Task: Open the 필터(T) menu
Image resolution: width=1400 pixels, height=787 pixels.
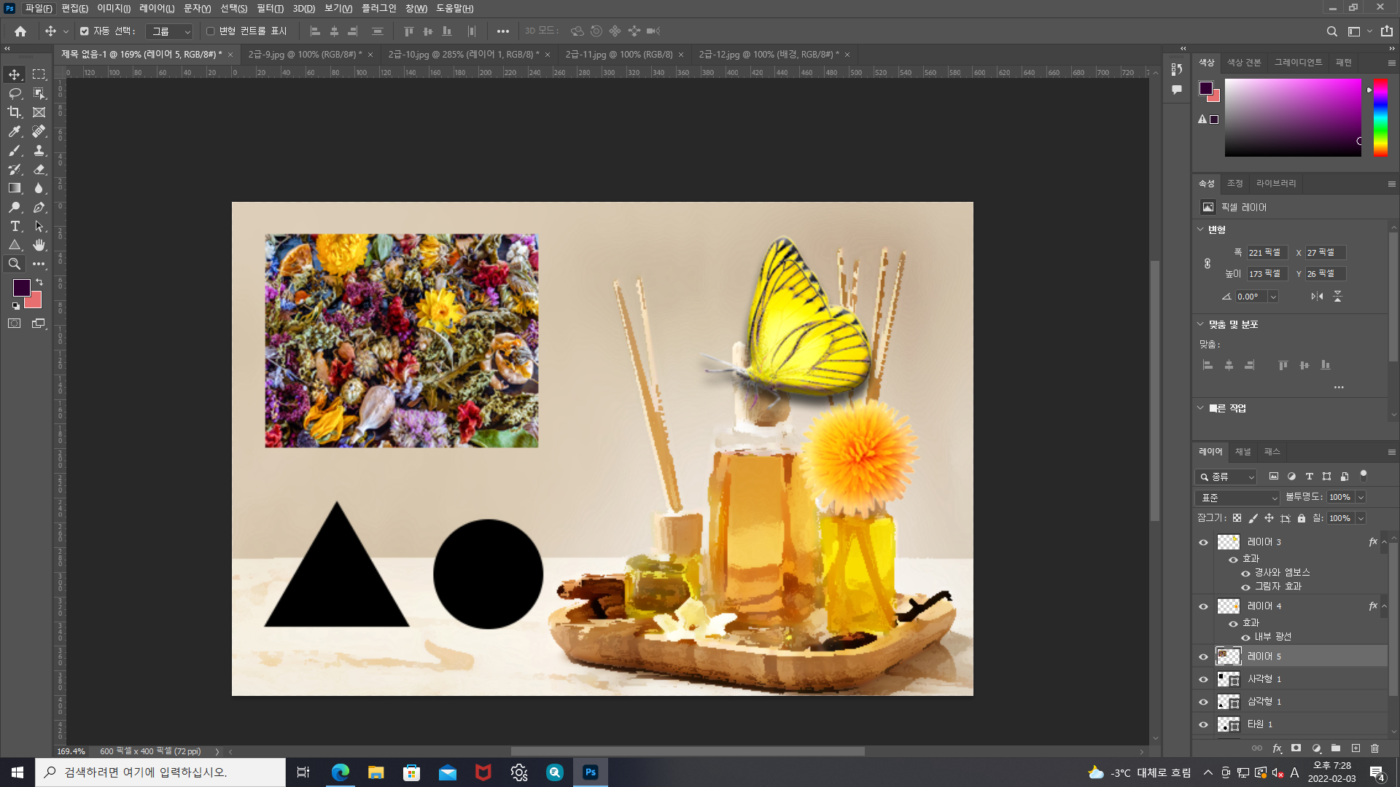Action: 270,8
